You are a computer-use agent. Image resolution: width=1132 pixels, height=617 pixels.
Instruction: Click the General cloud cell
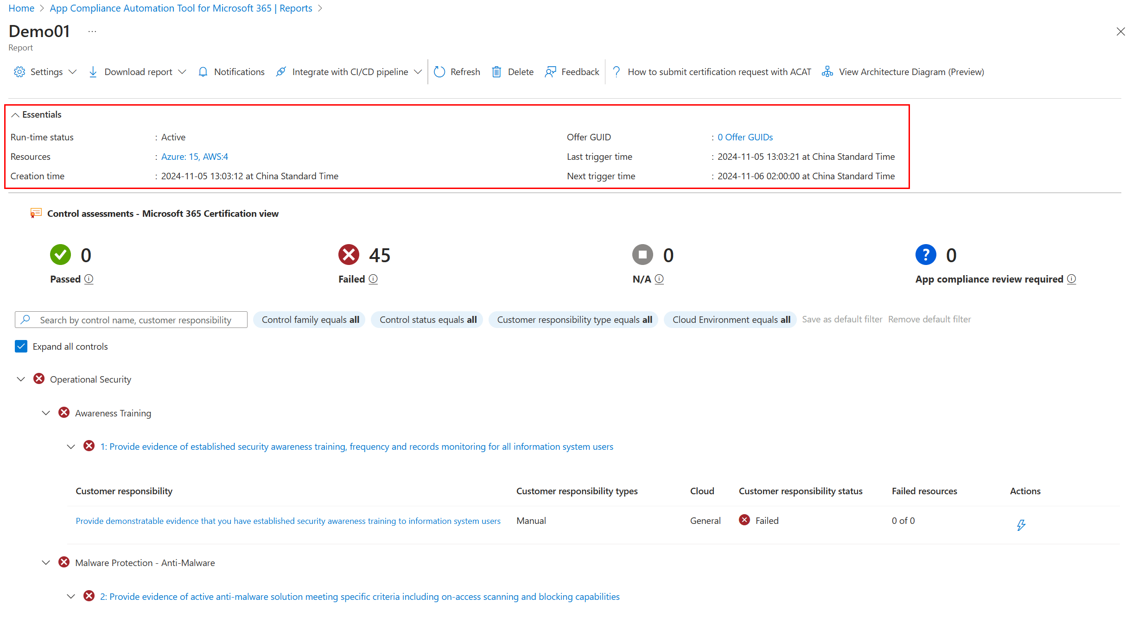click(x=705, y=521)
